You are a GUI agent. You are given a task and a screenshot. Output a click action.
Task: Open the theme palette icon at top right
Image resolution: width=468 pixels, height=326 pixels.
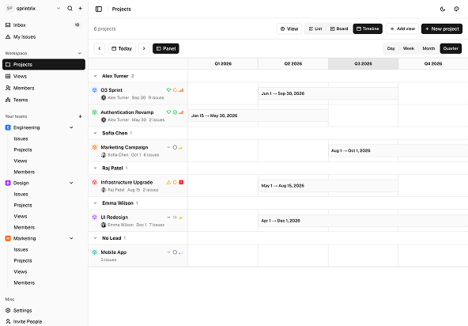coord(456,9)
